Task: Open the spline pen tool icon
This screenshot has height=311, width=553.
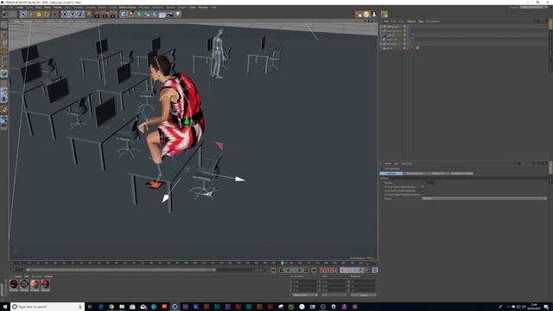Action: pyautogui.click(x=131, y=14)
